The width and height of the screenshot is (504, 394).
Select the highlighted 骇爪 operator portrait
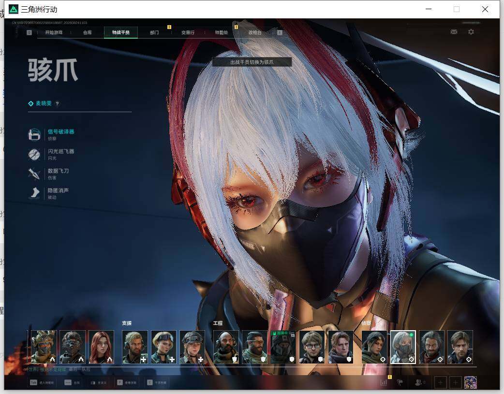pos(403,347)
